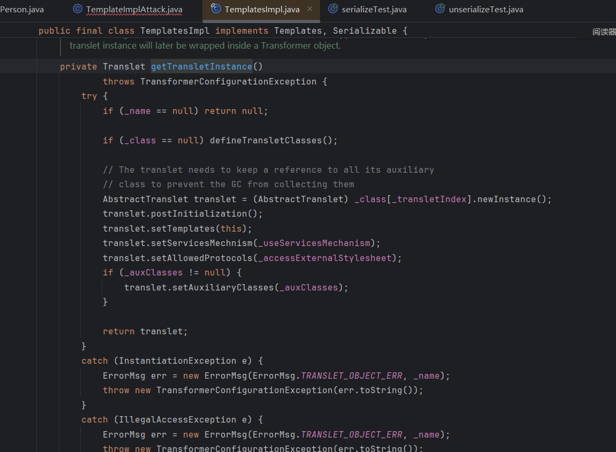Close the TemplatesImpl.java tab

pyautogui.click(x=310, y=9)
